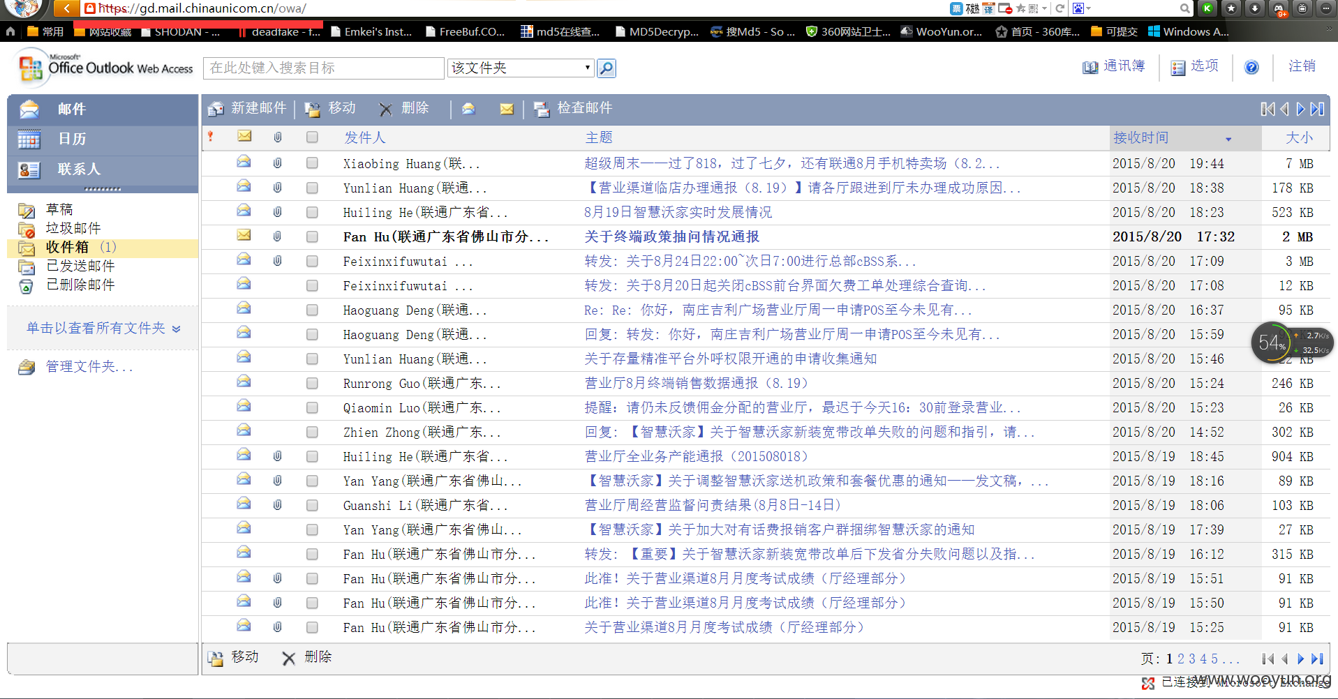Open FreeBuf.CO bookmark in bookmarks bar

point(466,31)
